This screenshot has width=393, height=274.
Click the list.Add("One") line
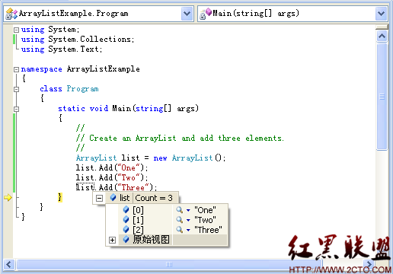tap(112, 168)
